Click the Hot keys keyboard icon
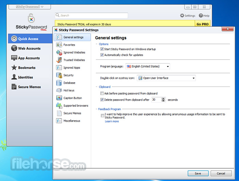239x181 pixels. [59, 90]
